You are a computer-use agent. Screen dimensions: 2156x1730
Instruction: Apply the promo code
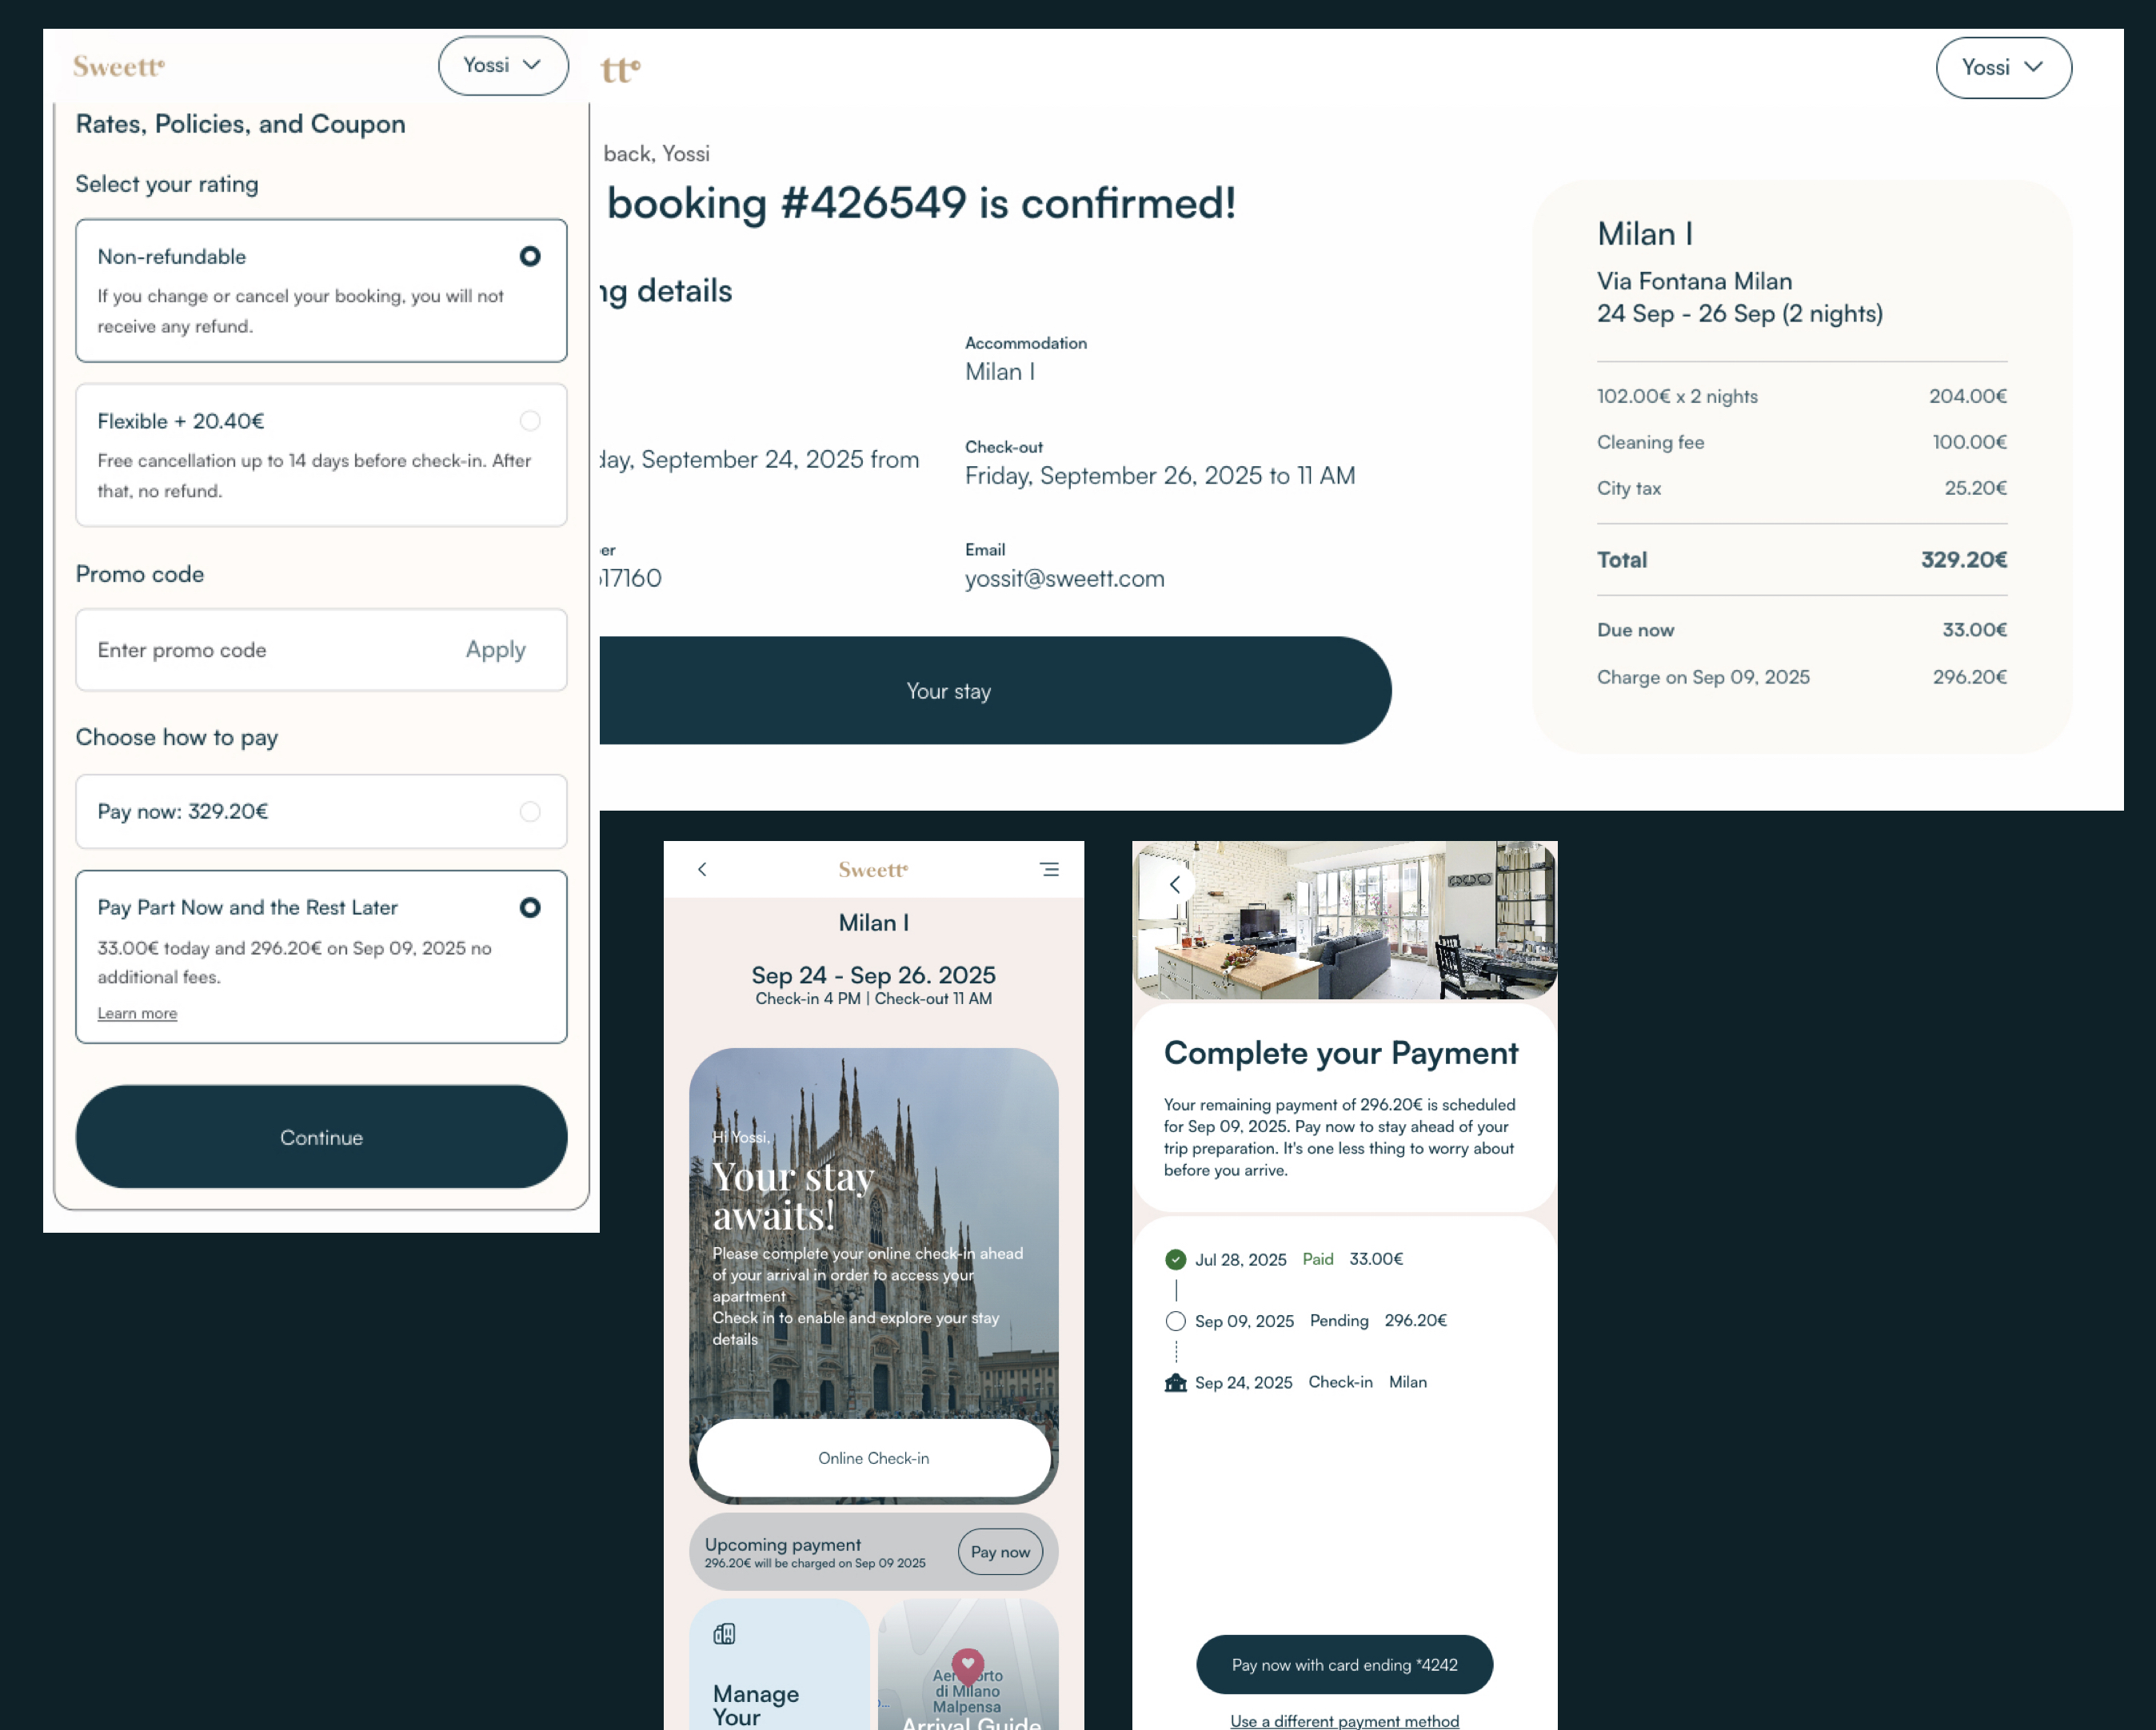pos(495,651)
